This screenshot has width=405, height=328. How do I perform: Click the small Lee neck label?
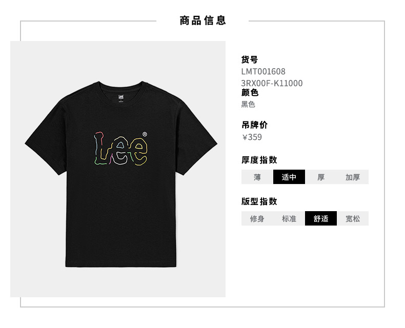pyautogui.click(x=121, y=98)
